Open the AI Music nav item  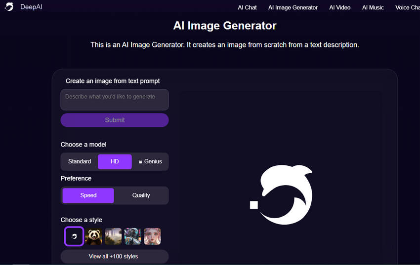point(373,7)
